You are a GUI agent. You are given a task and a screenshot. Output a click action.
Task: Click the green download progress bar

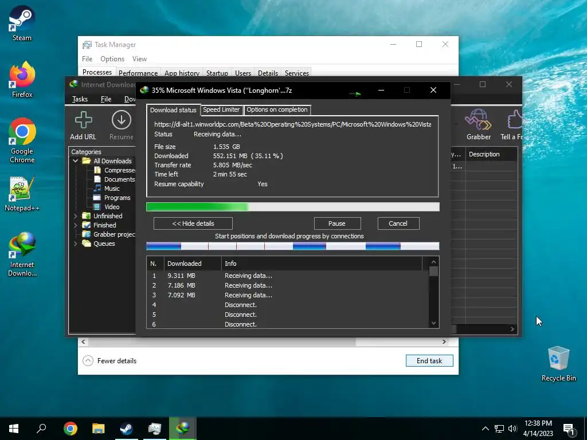pyautogui.click(x=293, y=207)
